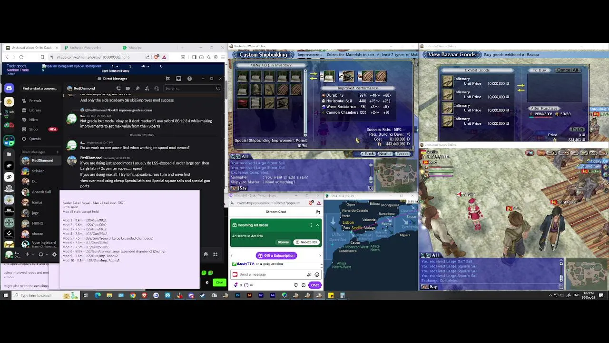Viewport: 609px width, 343px height.
Task: Open Steam from the taskbar
Action: click(x=203, y=295)
